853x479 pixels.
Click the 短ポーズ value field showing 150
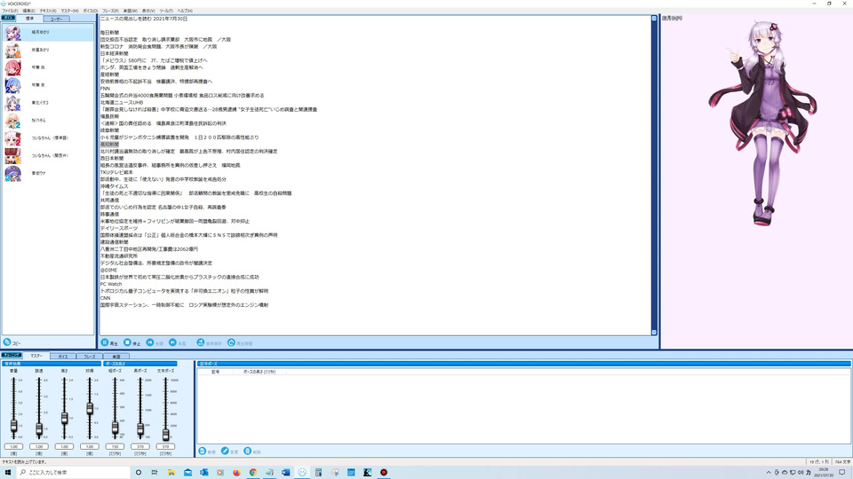pyautogui.click(x=115, y=446)
